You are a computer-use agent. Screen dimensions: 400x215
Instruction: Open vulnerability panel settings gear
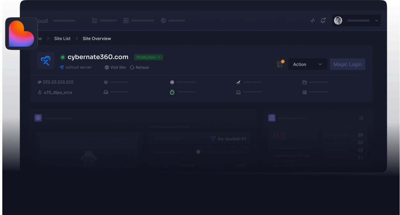361,118
